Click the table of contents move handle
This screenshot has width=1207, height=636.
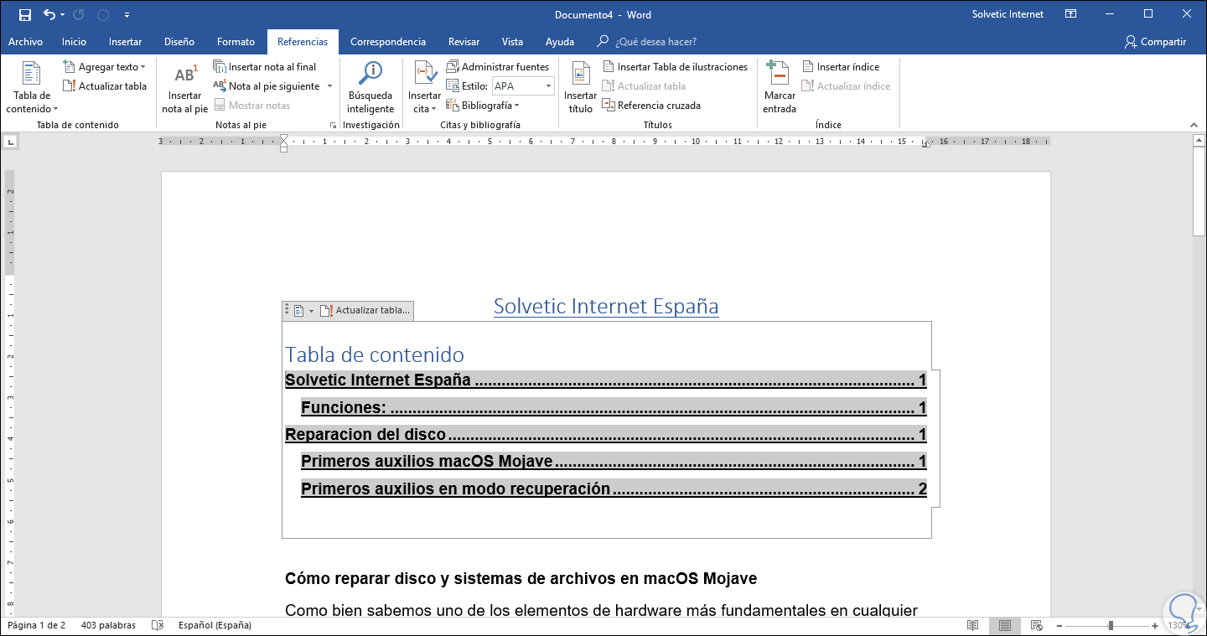(x=287, y=310)
